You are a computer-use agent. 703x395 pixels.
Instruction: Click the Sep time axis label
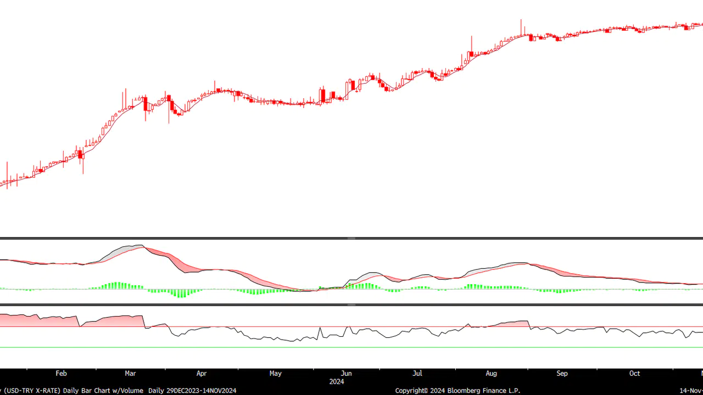coord(562,374)
